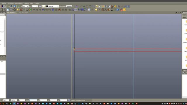Click the orange square arrow icon
187x105 pixels.
[60, 10]
